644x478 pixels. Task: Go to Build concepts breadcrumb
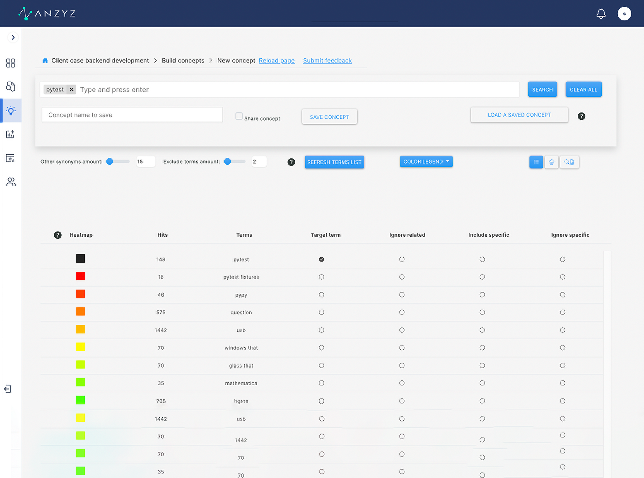tap(183, 60)
